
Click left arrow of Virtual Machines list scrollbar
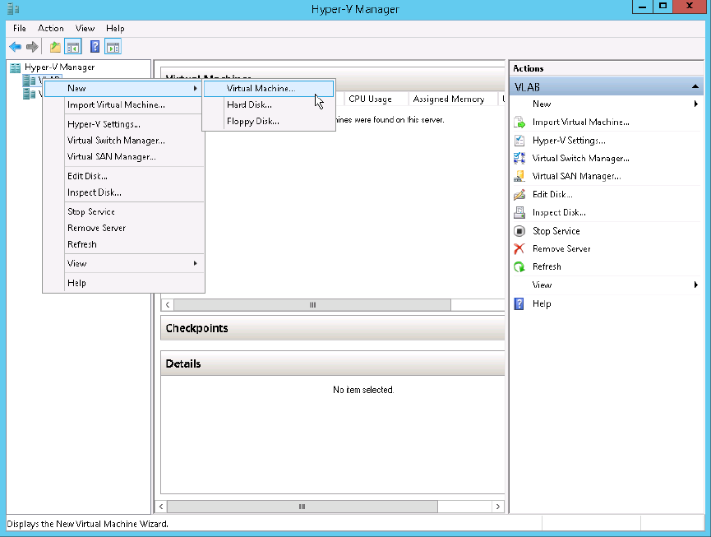(168, 305)
